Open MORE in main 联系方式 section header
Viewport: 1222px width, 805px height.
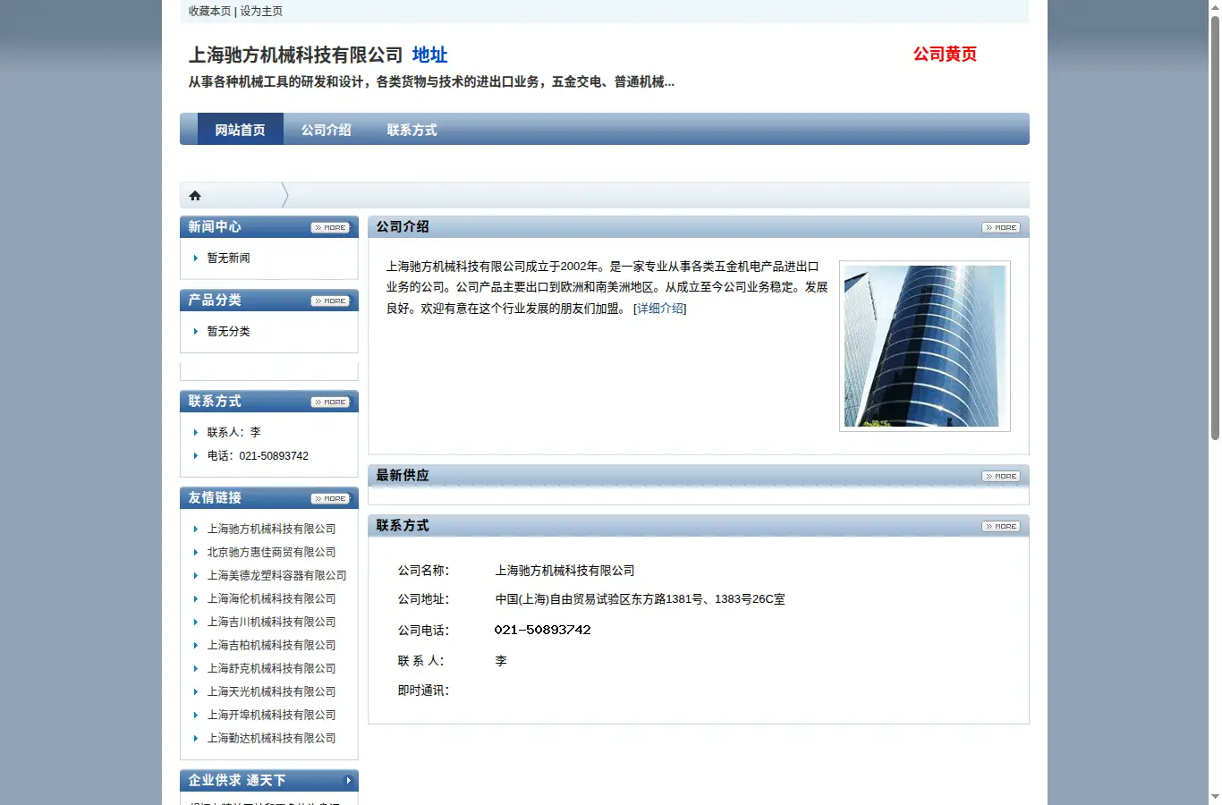coord(1001,527)
